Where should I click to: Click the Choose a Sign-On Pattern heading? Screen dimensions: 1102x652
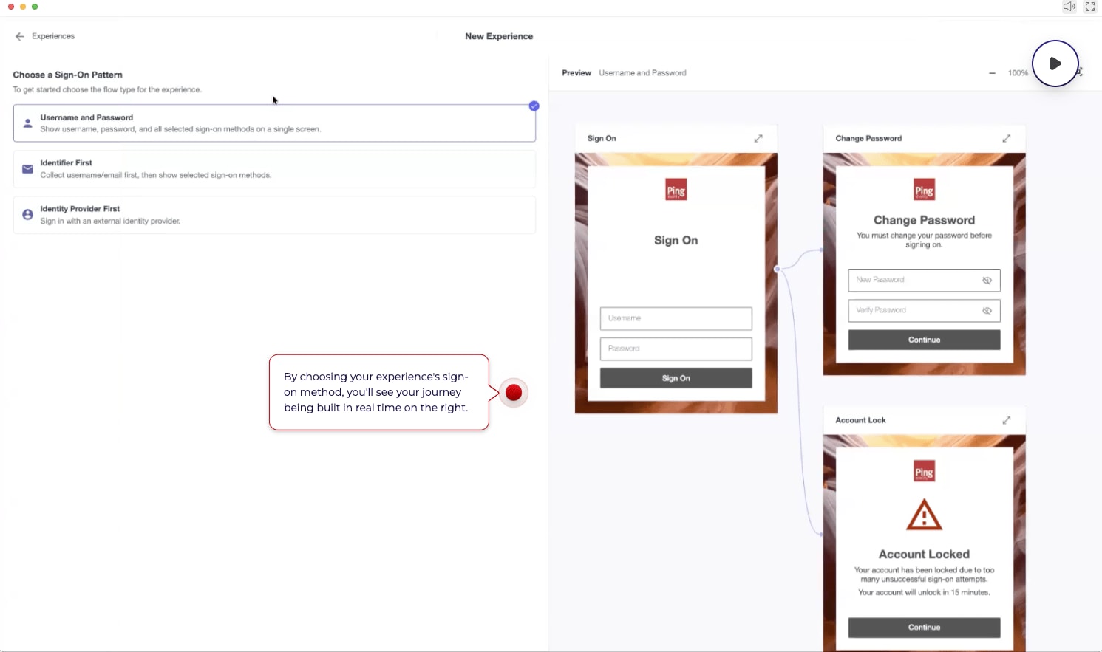(x=67, y=75)
